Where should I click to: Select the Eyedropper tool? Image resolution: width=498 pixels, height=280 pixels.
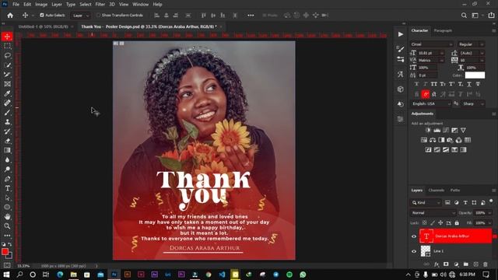coord(7,93)
